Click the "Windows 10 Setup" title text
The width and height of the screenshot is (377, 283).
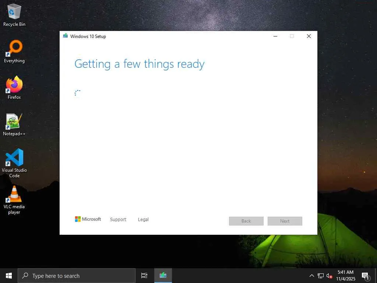coord(88,36)
